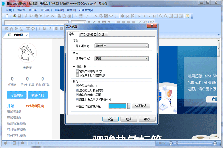Open 标尺单位 dropdown showing 毫米
Image resolution: width=223 pixels, height=148 pixels.
point(122,59)
